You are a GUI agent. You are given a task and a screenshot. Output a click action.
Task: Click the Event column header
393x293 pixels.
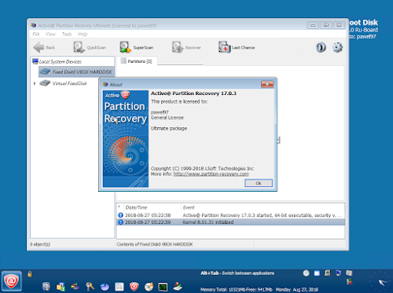click(189, 207)
